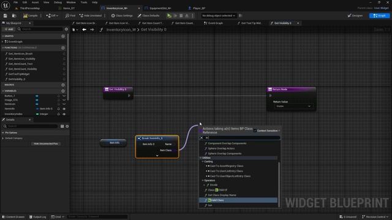392x220 pixels.
Task: Expand Default Category section
Action: tap(3, 138)
